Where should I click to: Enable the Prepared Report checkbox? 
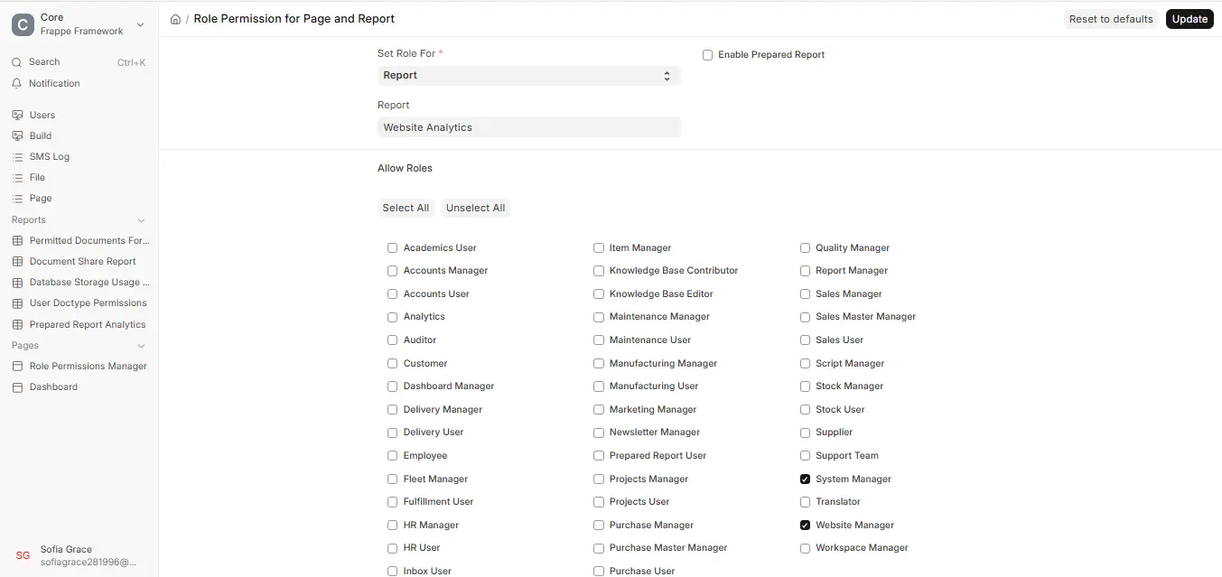708,55
